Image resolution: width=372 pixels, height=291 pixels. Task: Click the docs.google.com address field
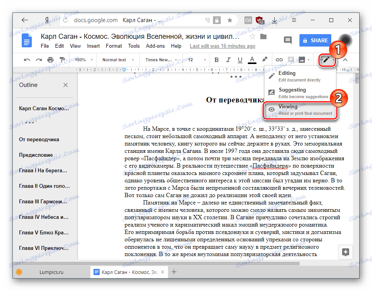95,20
